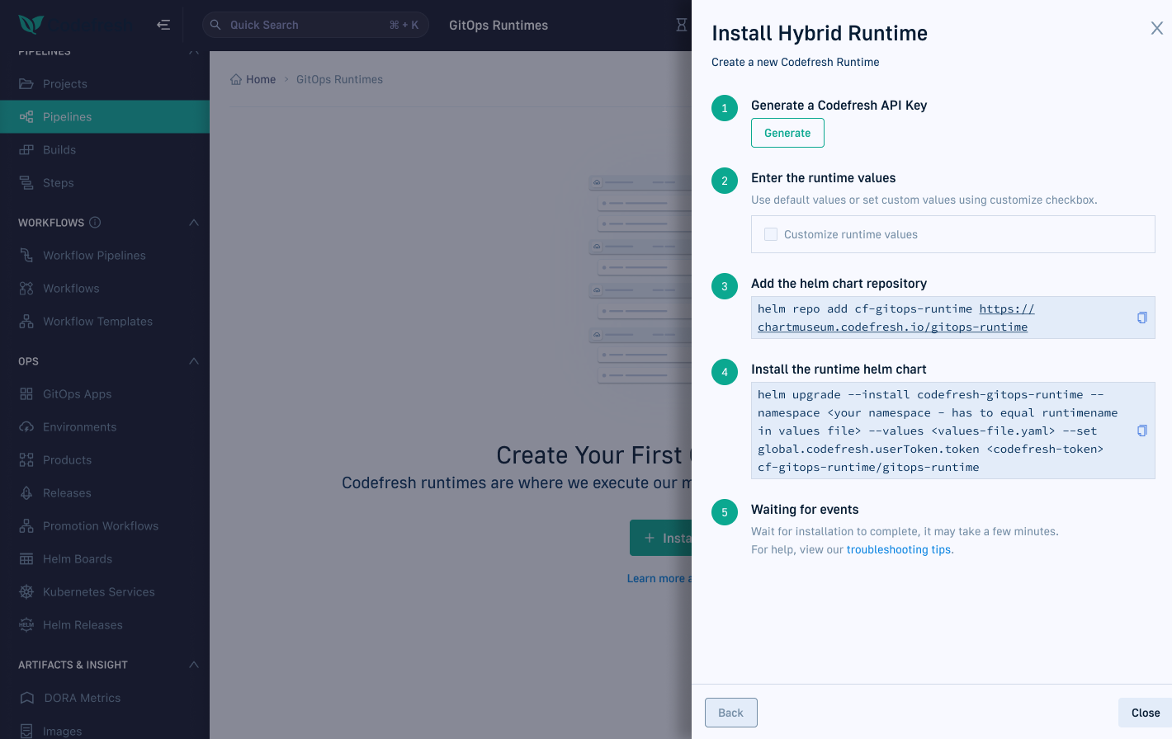Screen dimensions: 1172x739
Task: Click the GitOps Runtimes breadcrumb text
Action: coord(339,79)
